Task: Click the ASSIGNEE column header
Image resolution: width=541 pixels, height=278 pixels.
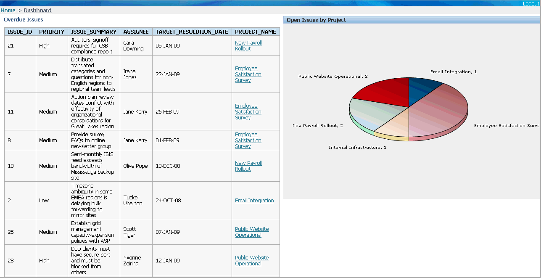Action: pyautogui.click(x=136, y=32)
